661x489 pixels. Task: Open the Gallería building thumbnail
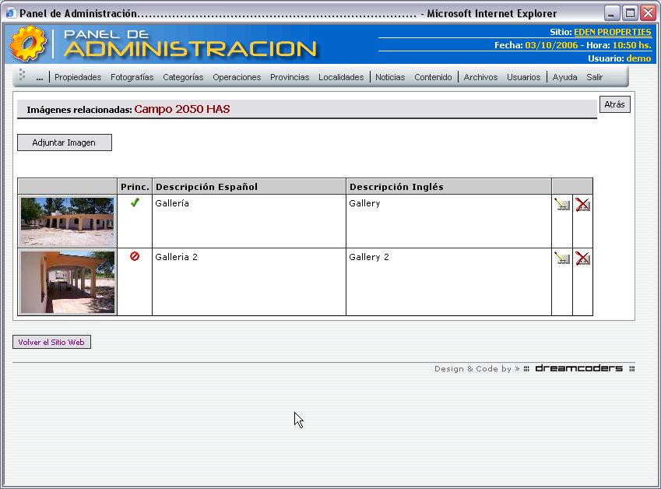coord(68,221)
